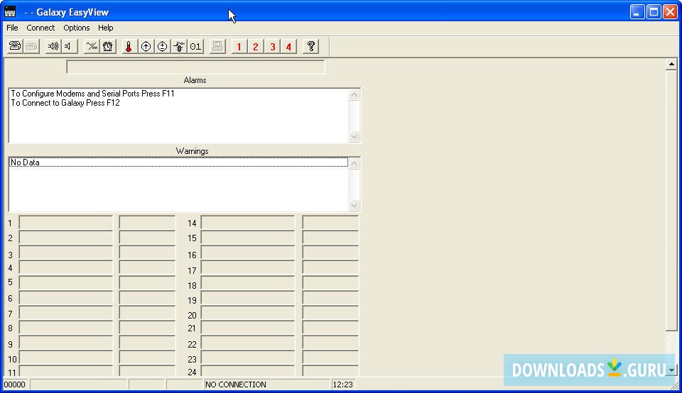
Task: Click the 01 digital toolbar button
Action: pyautogui.click(x=195, y=46)
